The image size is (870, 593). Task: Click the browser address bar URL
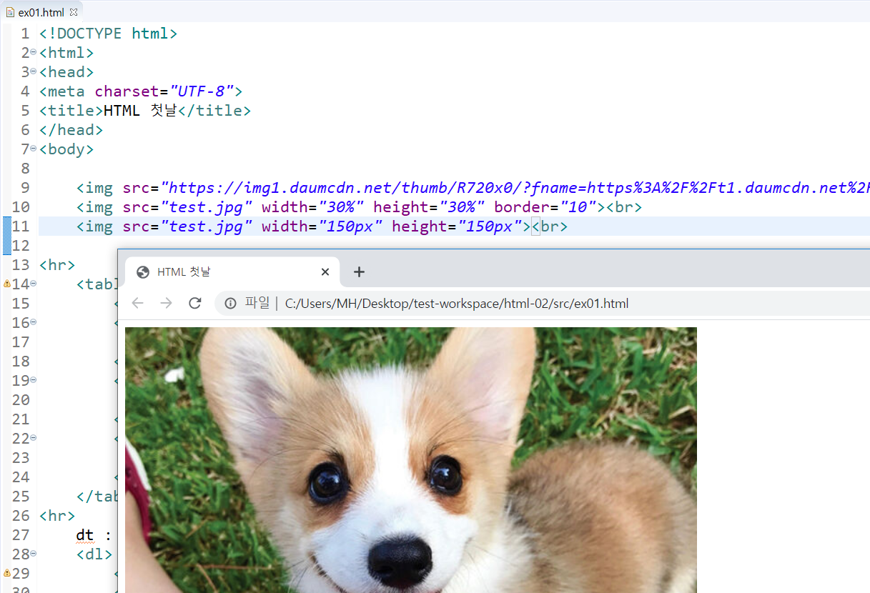tap(457, 304)
